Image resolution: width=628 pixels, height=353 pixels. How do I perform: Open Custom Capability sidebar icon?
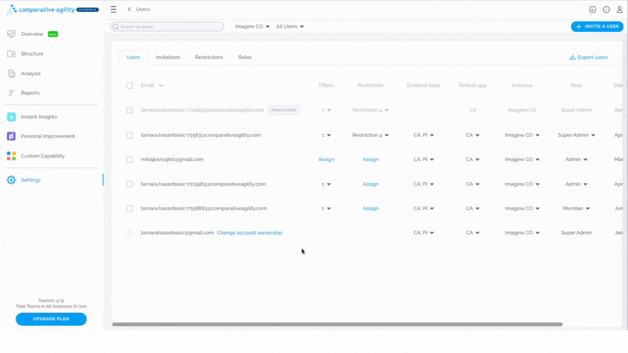coord(11,156)
